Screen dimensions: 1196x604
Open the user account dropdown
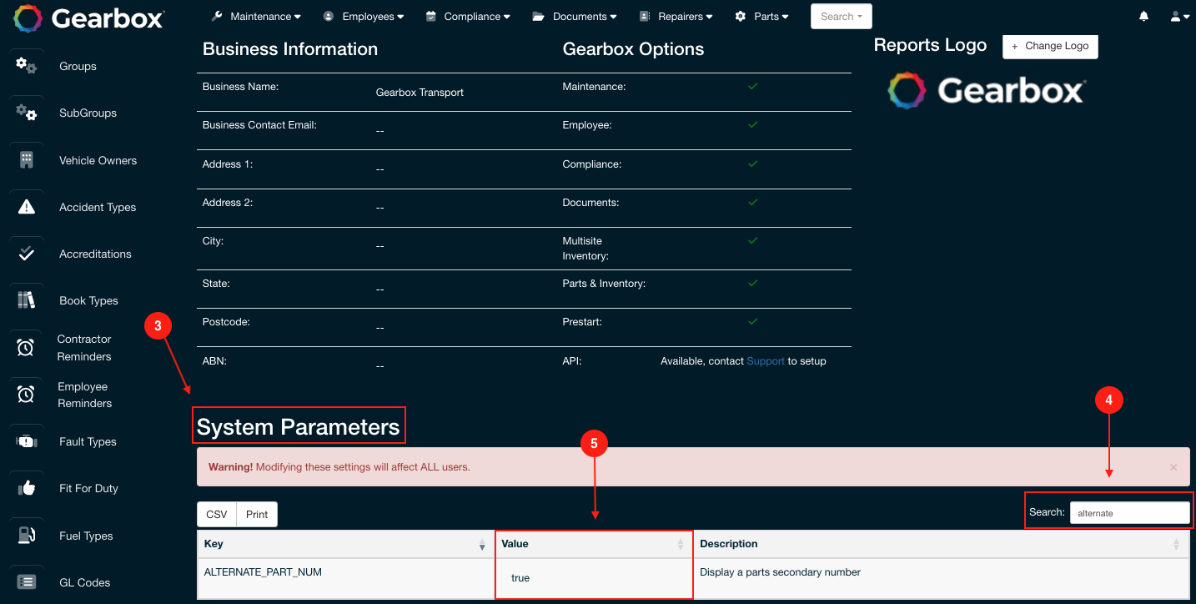(x=1180, y=17)
